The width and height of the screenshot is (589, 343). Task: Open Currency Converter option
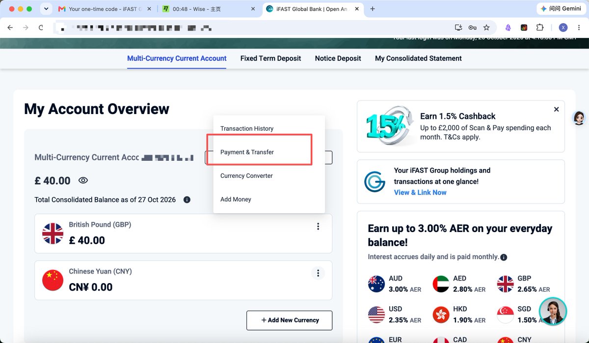pyautogui.click(x=246, y=176)
